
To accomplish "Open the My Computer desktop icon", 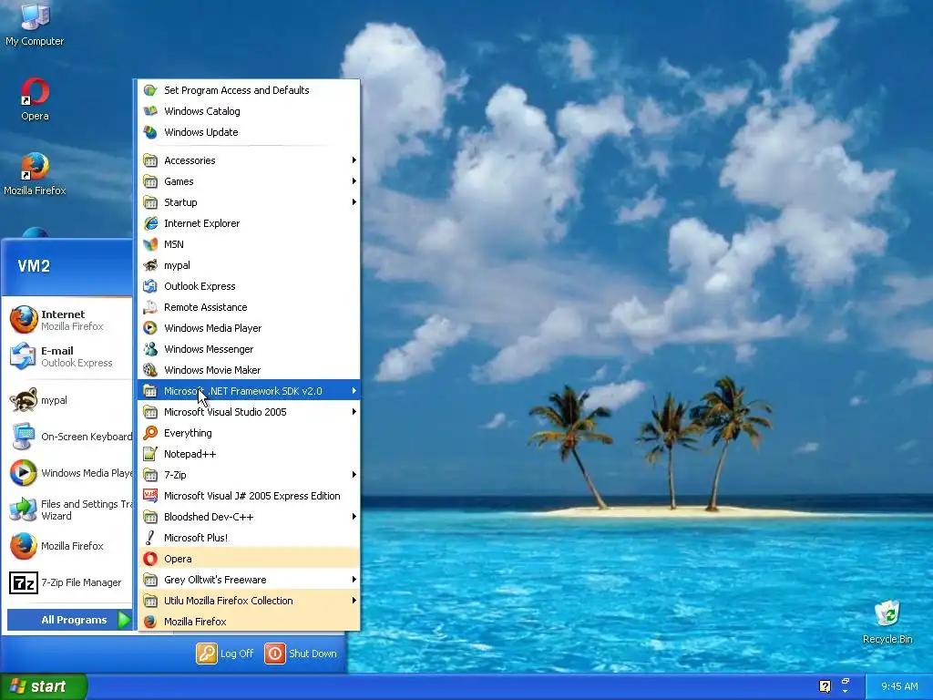I will (35, 24).
